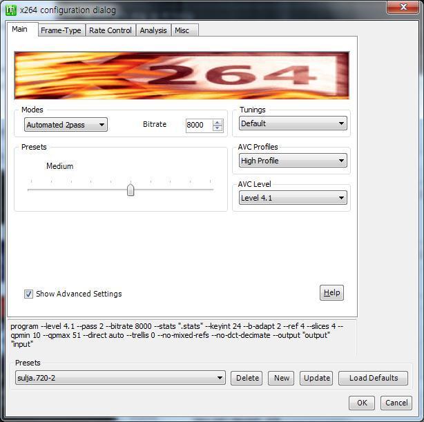Click the Medium preset slider handle
Image resolution: width=424 pixels, height=422 pixels.
[131, 190]
